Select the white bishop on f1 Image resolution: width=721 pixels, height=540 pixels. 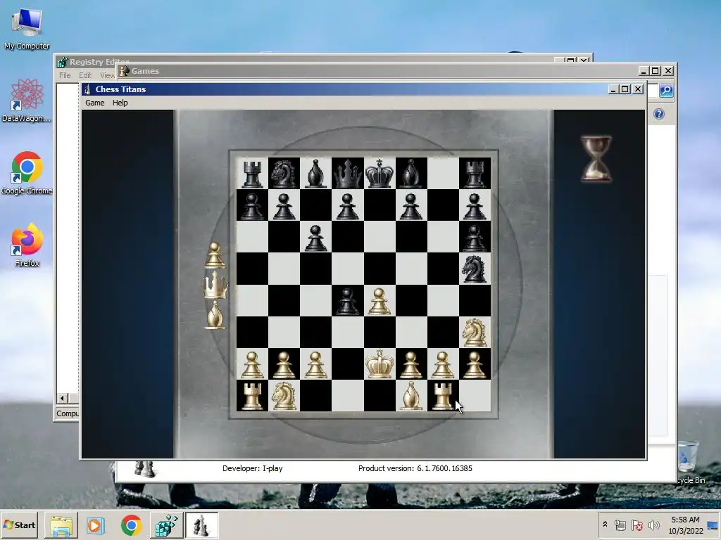[411, 395]
